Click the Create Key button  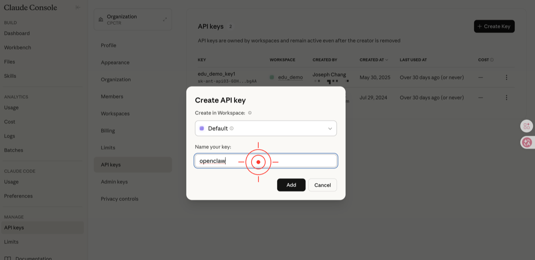(494, 26)
